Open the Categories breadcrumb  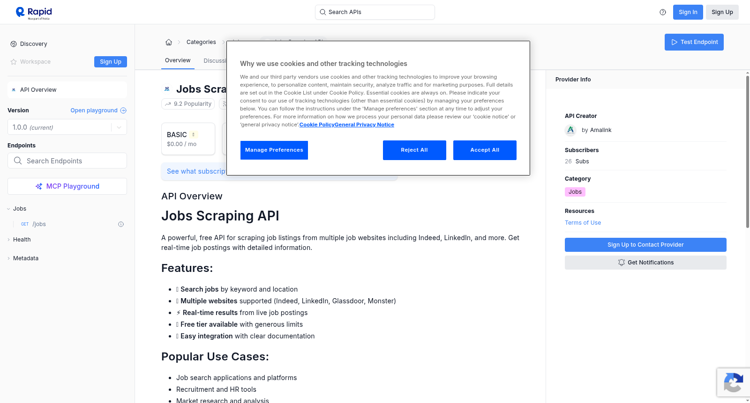(x=201, y=42)
